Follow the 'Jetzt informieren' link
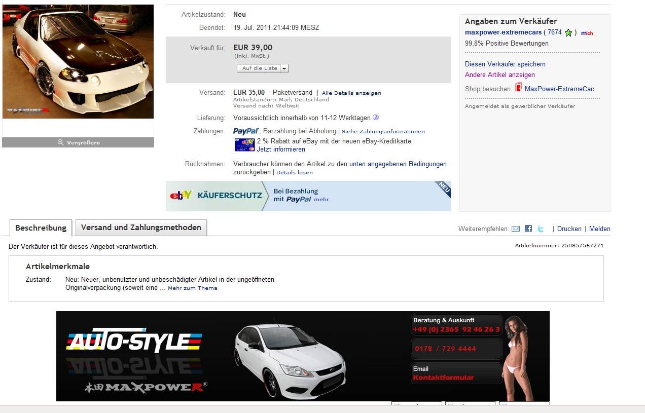 pyautogui.click(x=281, y=149)
